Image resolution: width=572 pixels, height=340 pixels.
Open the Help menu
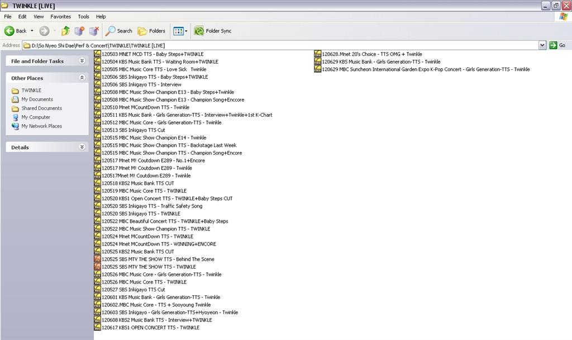[x=101, y=16]
